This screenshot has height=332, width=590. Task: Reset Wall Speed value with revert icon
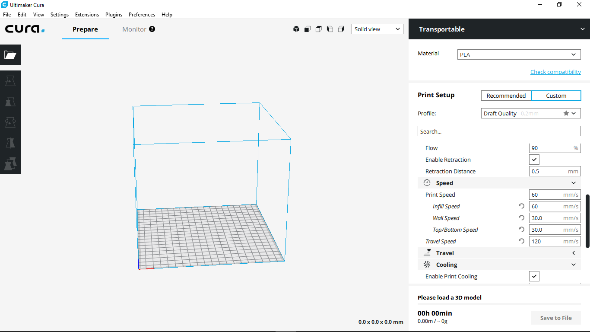[521, 218]
